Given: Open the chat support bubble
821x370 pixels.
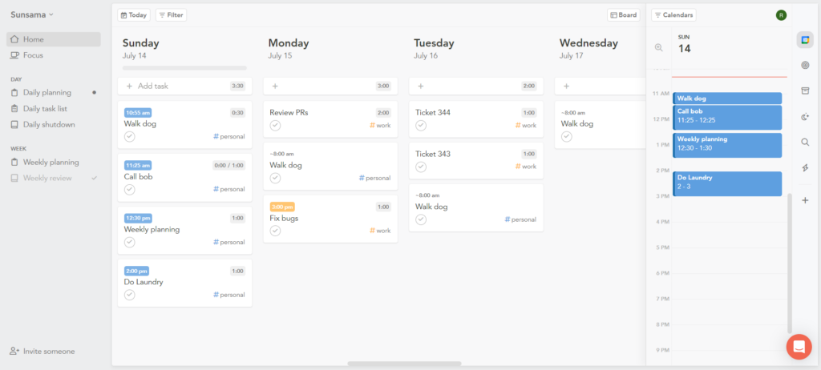Looking at the screenshot, I should [799, 347].
